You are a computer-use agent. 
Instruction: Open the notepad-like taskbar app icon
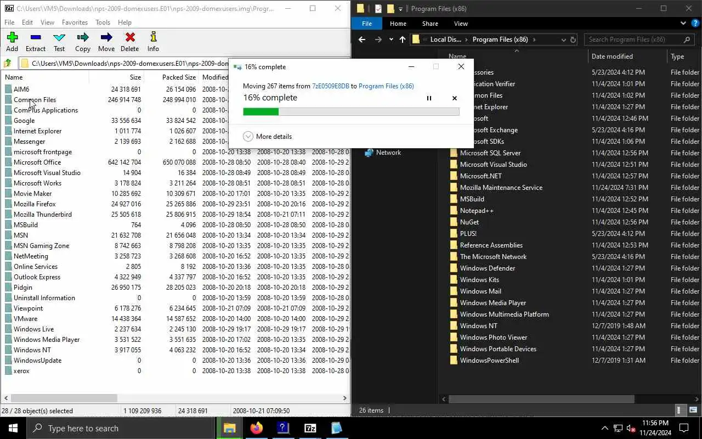pos(337,428)
